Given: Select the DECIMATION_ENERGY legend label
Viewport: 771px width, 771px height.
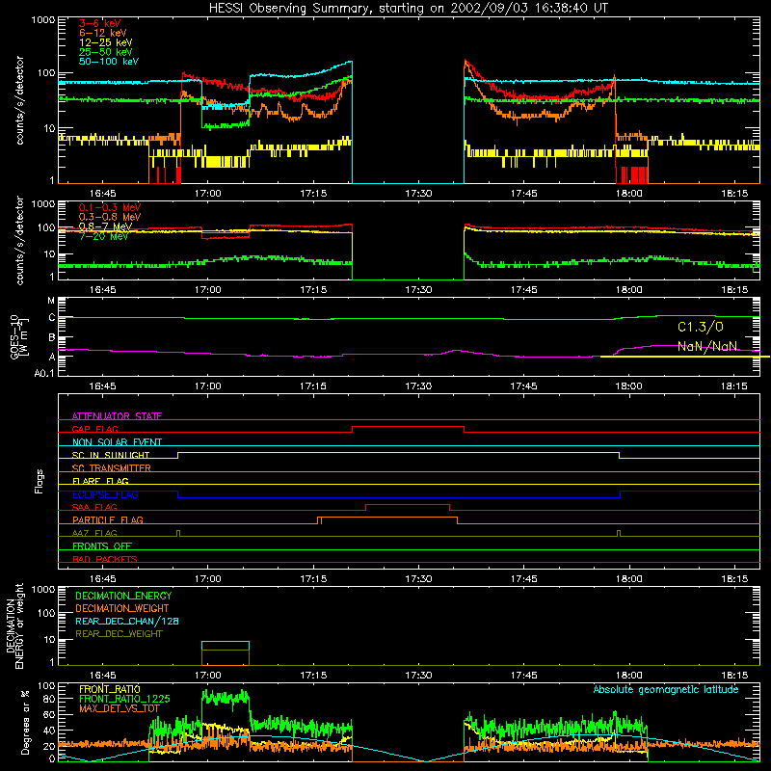Looking at the screenshot, I should tap(123, 596).
